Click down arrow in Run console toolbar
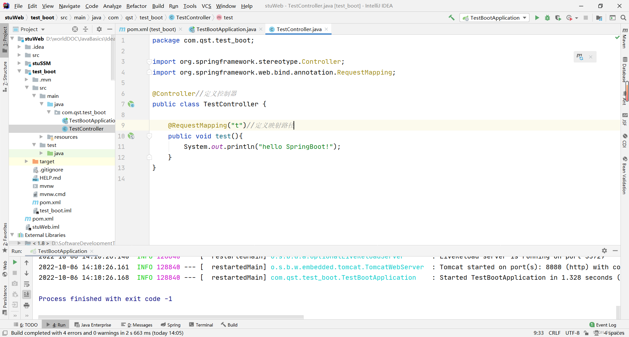629x337 pixels. click(x=27, y=273)
